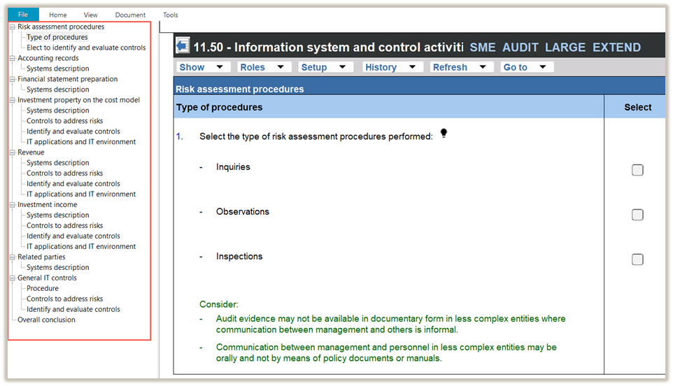Collapse the Accounting records tree node
Viewport: 673px width, 386px height.
coord(13,58)
